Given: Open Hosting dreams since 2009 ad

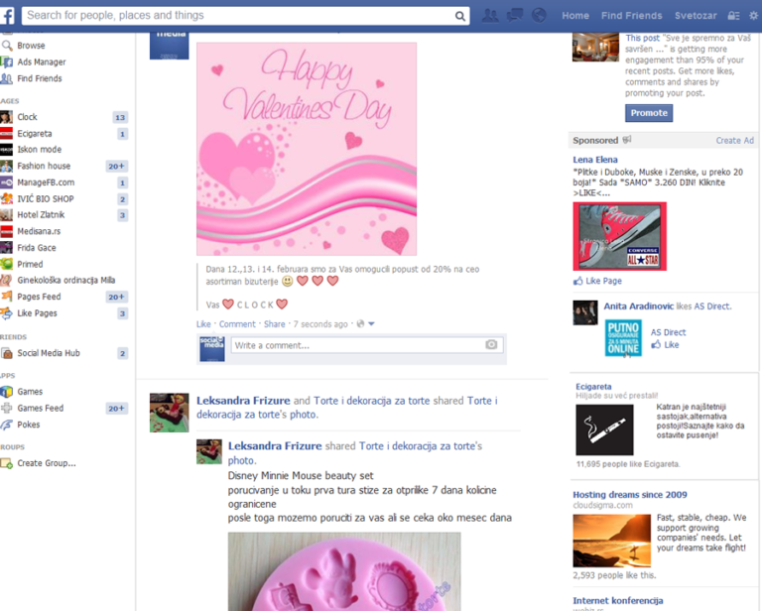Looking at the screenshot, I should pos(630,494).
